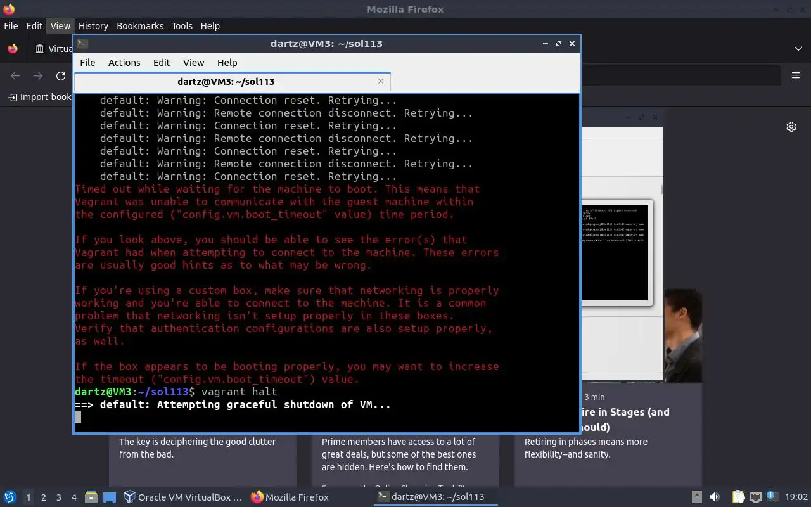This screenshot has width=811, height=507.
Task: Click the 19:02 clock
Action: point(796,497)
